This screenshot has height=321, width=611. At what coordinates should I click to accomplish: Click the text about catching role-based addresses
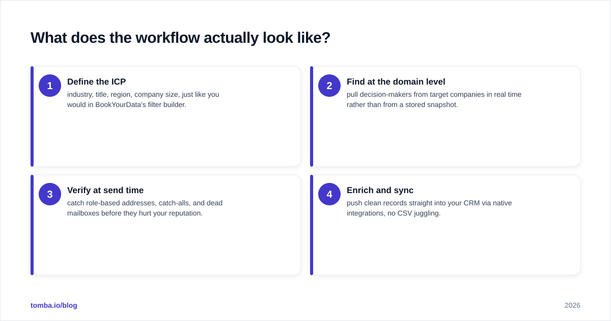click(145, 208)
